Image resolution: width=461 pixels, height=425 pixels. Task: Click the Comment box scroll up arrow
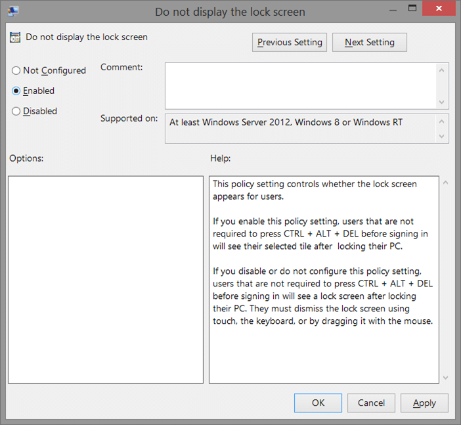coord(441,70)
